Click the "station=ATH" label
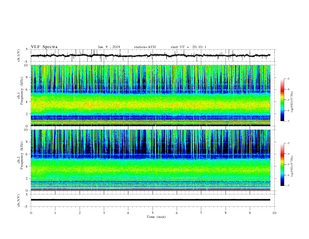Screen dimensions: 309x239 coord(145,47)
